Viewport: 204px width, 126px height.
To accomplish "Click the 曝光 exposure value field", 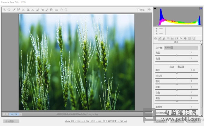I will pos(194,70).
